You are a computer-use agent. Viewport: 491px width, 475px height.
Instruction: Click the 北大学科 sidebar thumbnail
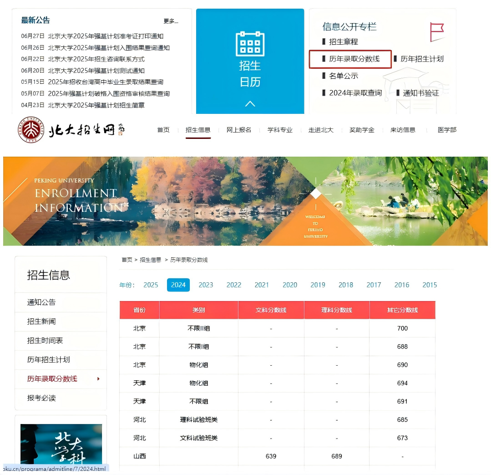pyautogui.click(x=61, y=444)
